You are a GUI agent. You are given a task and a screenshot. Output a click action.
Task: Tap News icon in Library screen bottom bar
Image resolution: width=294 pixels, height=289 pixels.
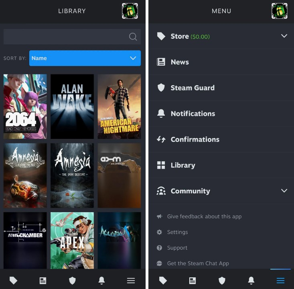[43, 281]
